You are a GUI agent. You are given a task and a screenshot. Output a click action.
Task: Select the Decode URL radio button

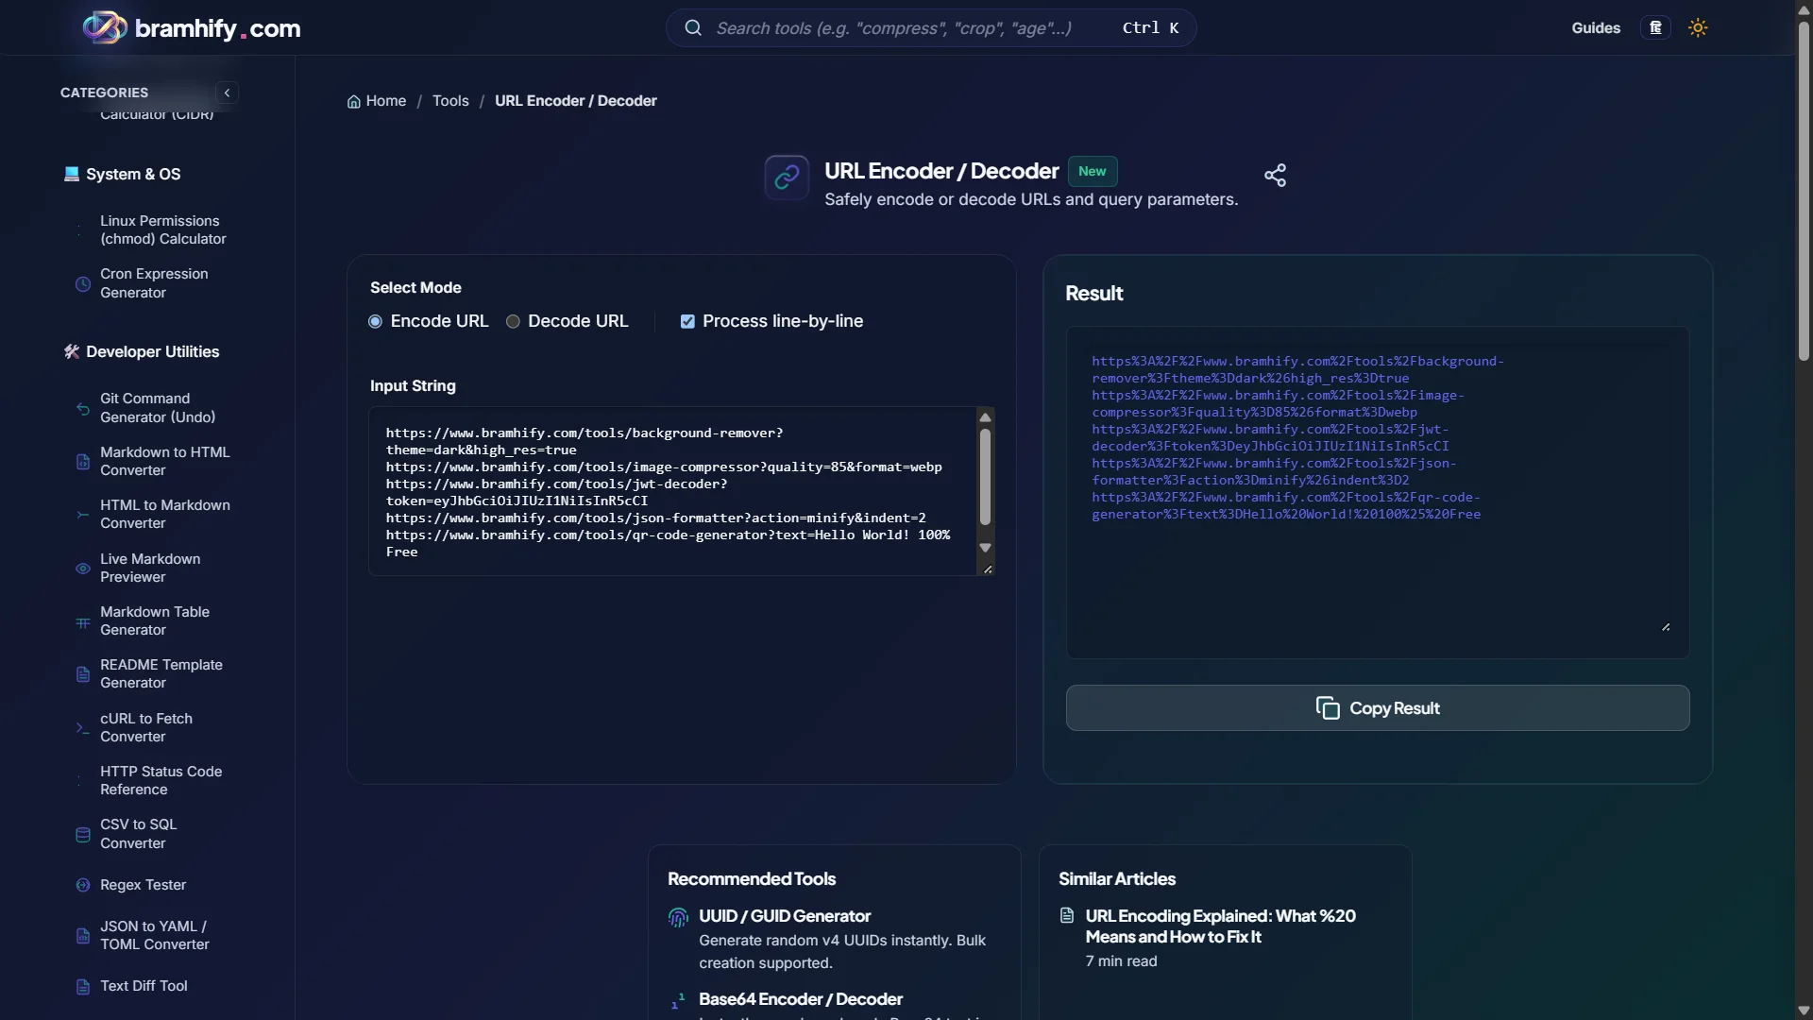click(x=513, y=322)
